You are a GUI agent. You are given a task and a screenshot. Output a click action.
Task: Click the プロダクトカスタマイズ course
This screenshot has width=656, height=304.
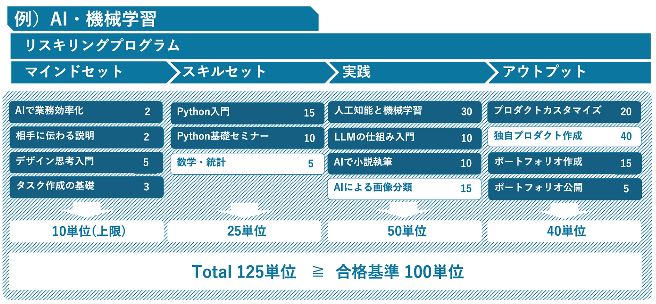[x=564, y=112]
